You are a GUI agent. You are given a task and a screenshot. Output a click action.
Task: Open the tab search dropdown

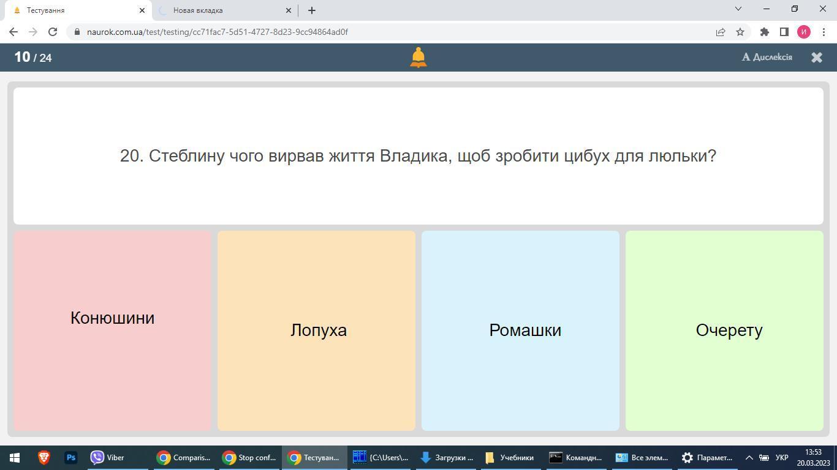point(738,9)
